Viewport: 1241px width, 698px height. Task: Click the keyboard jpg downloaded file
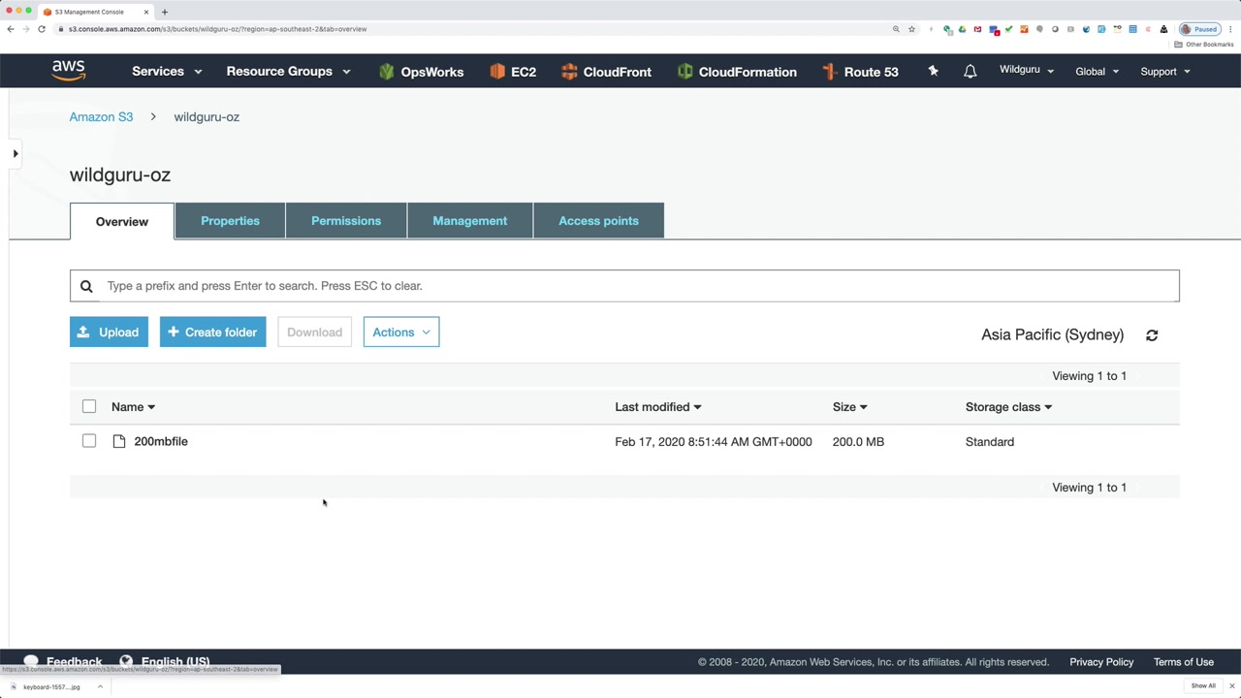coord(51,686)
